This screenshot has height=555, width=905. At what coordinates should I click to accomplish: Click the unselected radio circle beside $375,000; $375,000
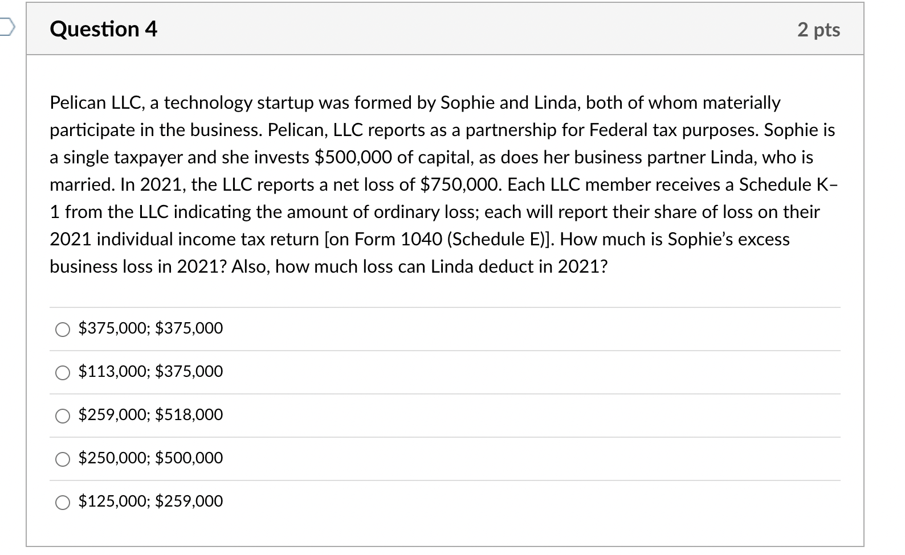coord(63,328)
